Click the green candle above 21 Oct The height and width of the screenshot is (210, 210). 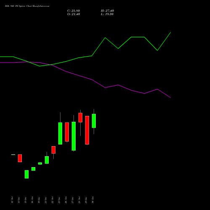[47, 160]
